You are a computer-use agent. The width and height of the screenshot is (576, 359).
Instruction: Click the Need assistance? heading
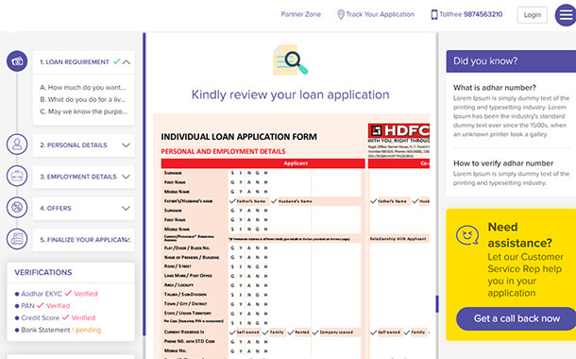pyautogui.click(x=519, y=235)
